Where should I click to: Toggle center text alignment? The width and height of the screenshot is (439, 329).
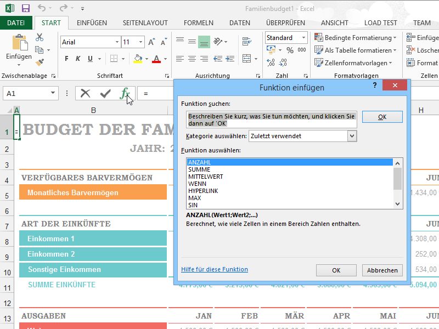tap(192, 59)
